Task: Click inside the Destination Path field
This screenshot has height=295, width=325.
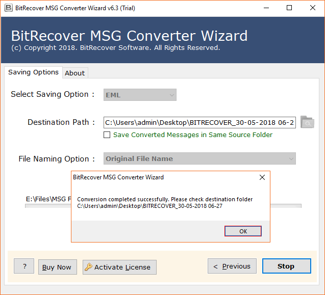Action: (x=199, y=123)
